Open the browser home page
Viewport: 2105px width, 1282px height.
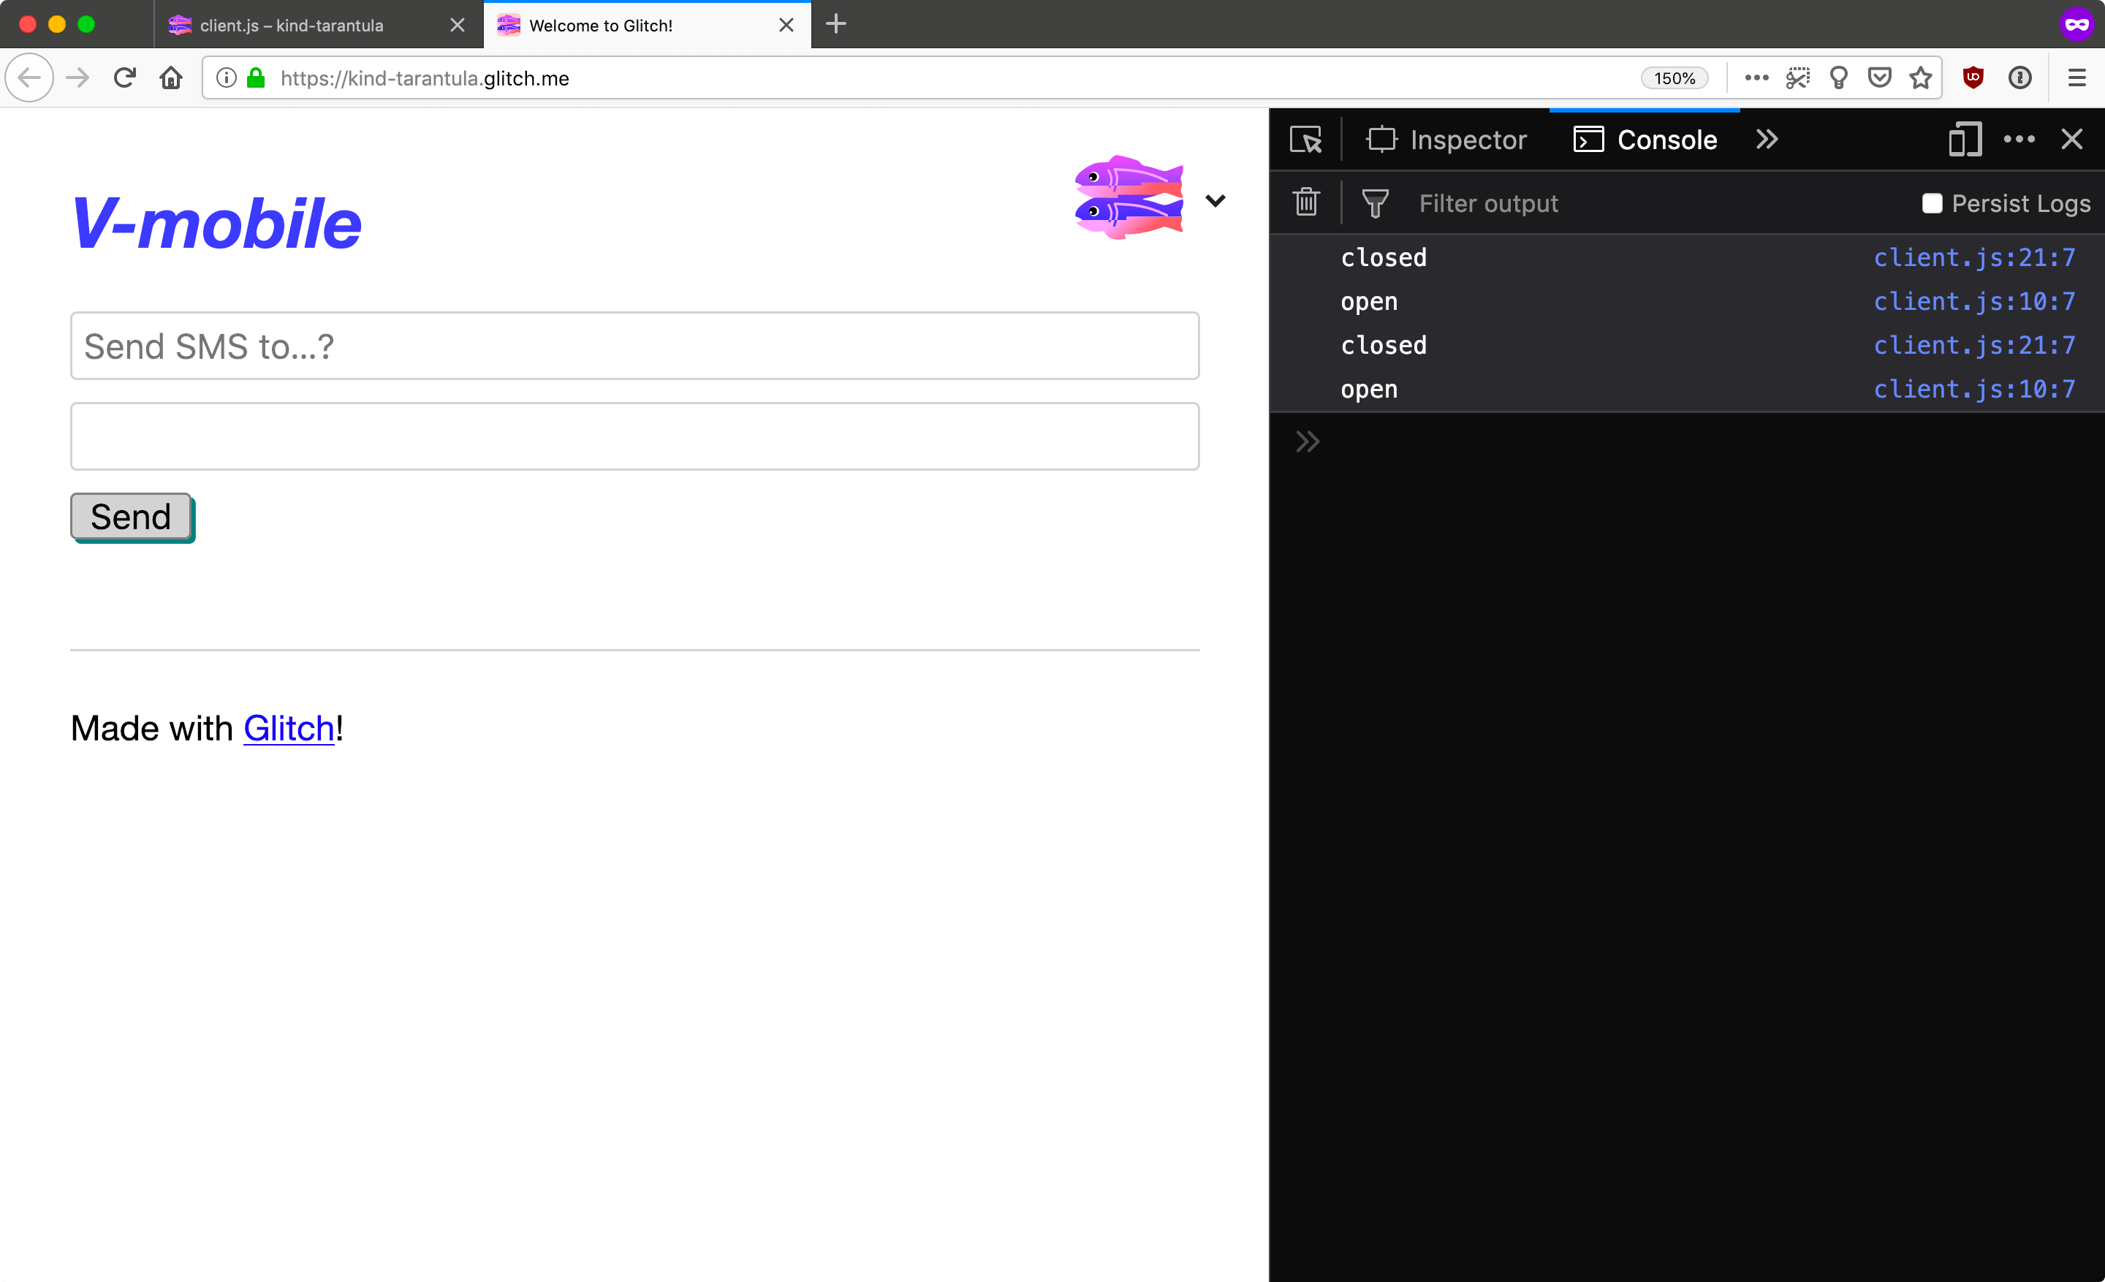pos(171,77)
